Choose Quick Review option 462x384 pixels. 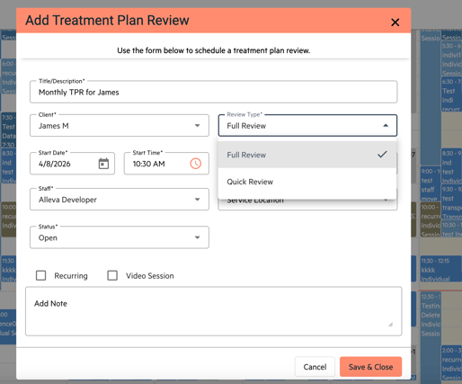(307, 182)
